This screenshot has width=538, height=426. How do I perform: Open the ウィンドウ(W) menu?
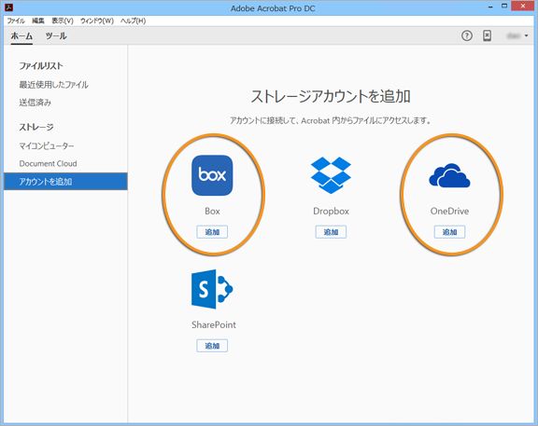click(97, 21)
